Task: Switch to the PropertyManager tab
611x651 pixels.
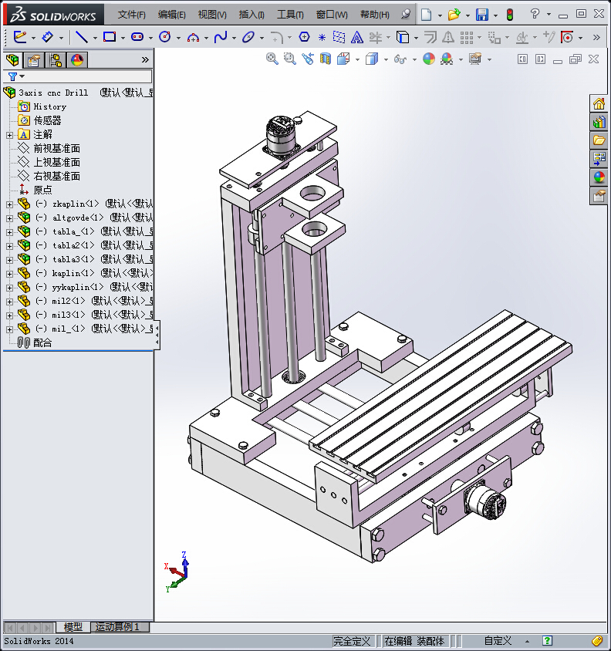Action: pyautogui.click(x=34, y=60)
